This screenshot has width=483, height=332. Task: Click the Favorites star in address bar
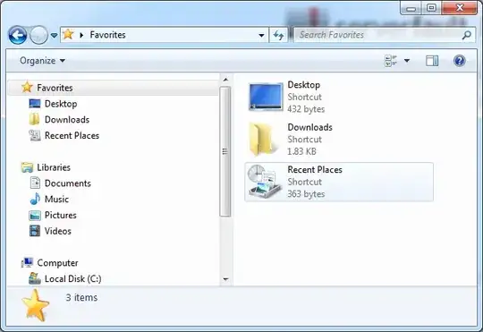(68, 34)
